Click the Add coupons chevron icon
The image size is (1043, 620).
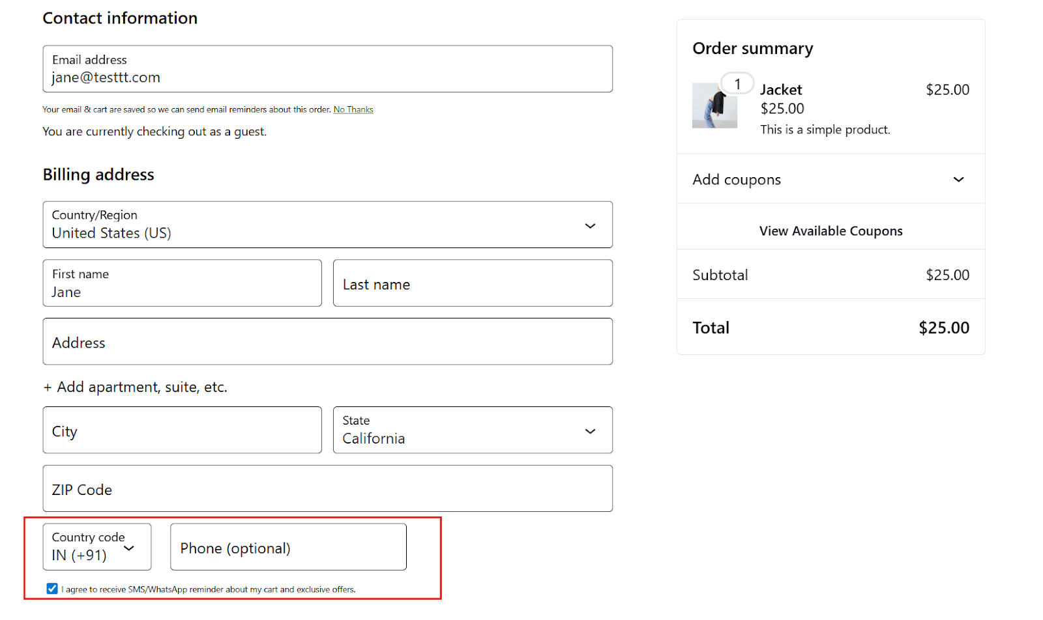tap(958, 179)
